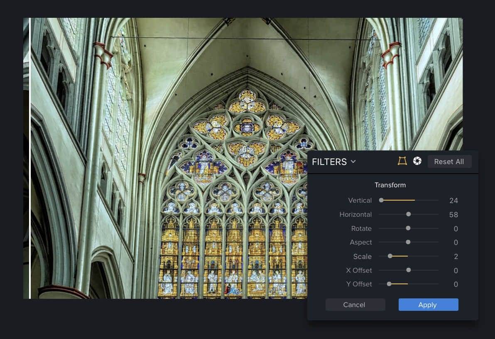Expand the FILTERS dropdown chevron
Viewport: 495px width, 339px height.
point(353,162)
